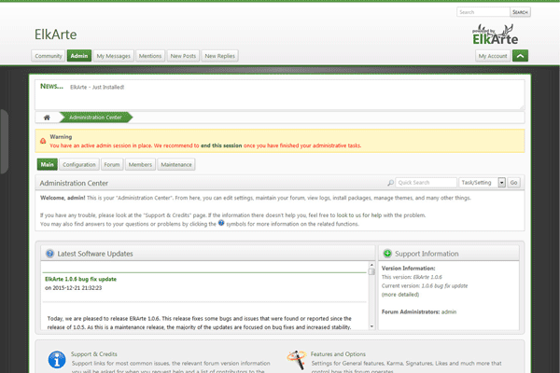Click the home icon in breadcrumb
This screenshot has height=373, width=560.
pos(46,117)
